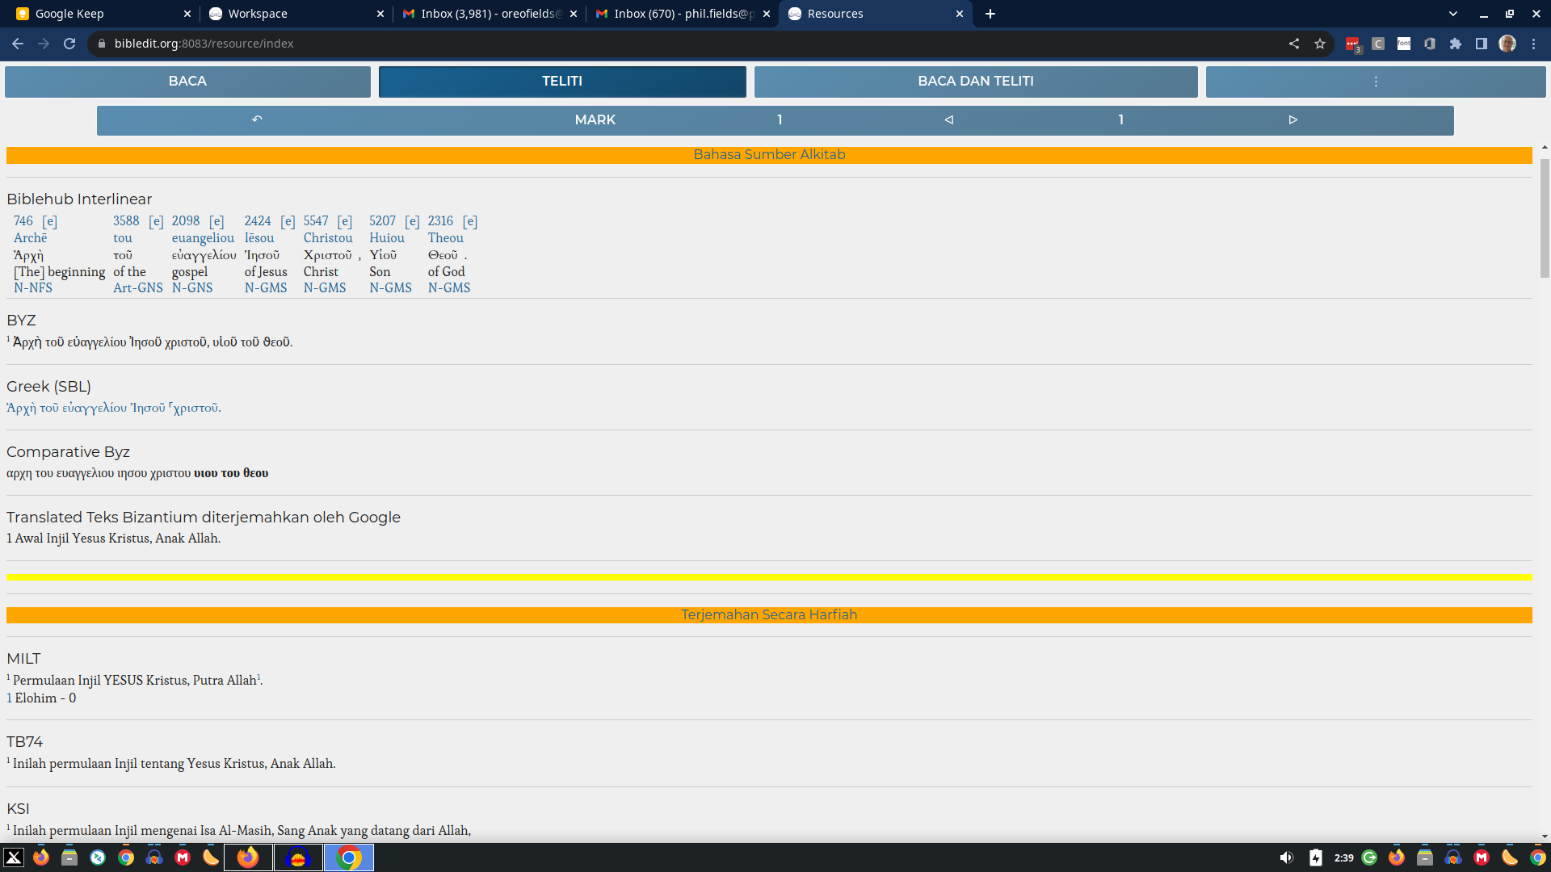This screenshot has width=1551, height=872.
Task: Open Chrome's three-dot browser menu
Action: [1533, 44]
